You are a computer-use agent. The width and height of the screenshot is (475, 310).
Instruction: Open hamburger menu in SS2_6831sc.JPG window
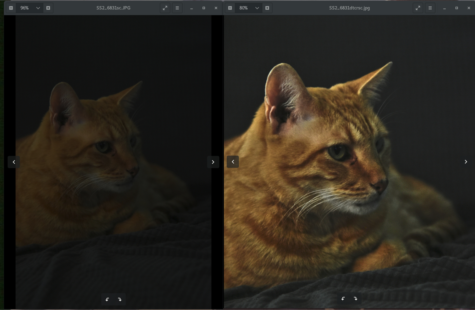click(x=177, y=8)
